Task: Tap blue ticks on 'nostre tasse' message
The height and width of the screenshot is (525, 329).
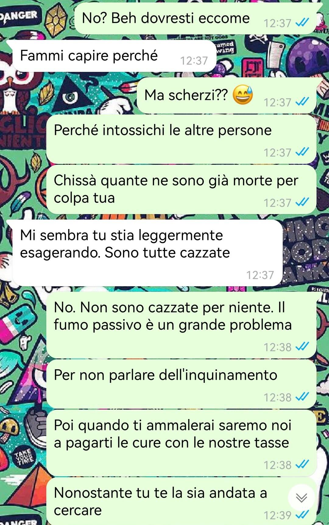Action: 302,465
